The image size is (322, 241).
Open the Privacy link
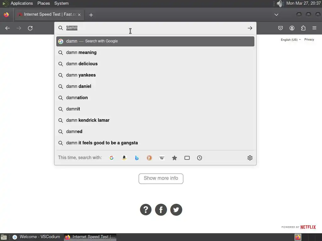pos(309,39)
